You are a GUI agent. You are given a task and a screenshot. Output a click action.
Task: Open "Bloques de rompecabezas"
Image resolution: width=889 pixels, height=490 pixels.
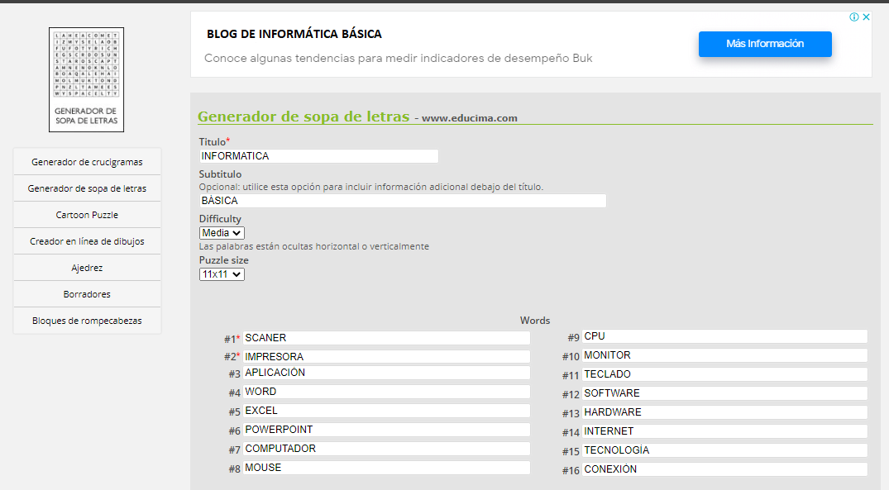87,320
